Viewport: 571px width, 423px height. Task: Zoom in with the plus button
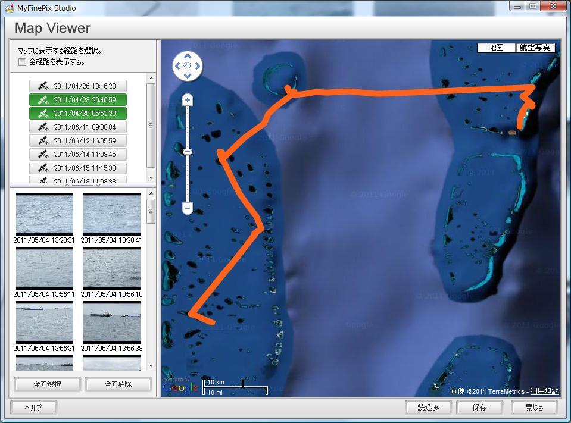[x=188, y=100]
